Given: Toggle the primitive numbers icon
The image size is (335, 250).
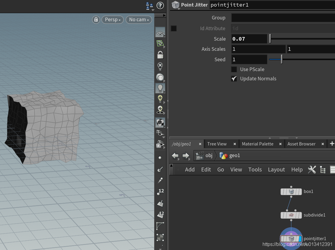Looking at the screenshot, I should point(160,214).
